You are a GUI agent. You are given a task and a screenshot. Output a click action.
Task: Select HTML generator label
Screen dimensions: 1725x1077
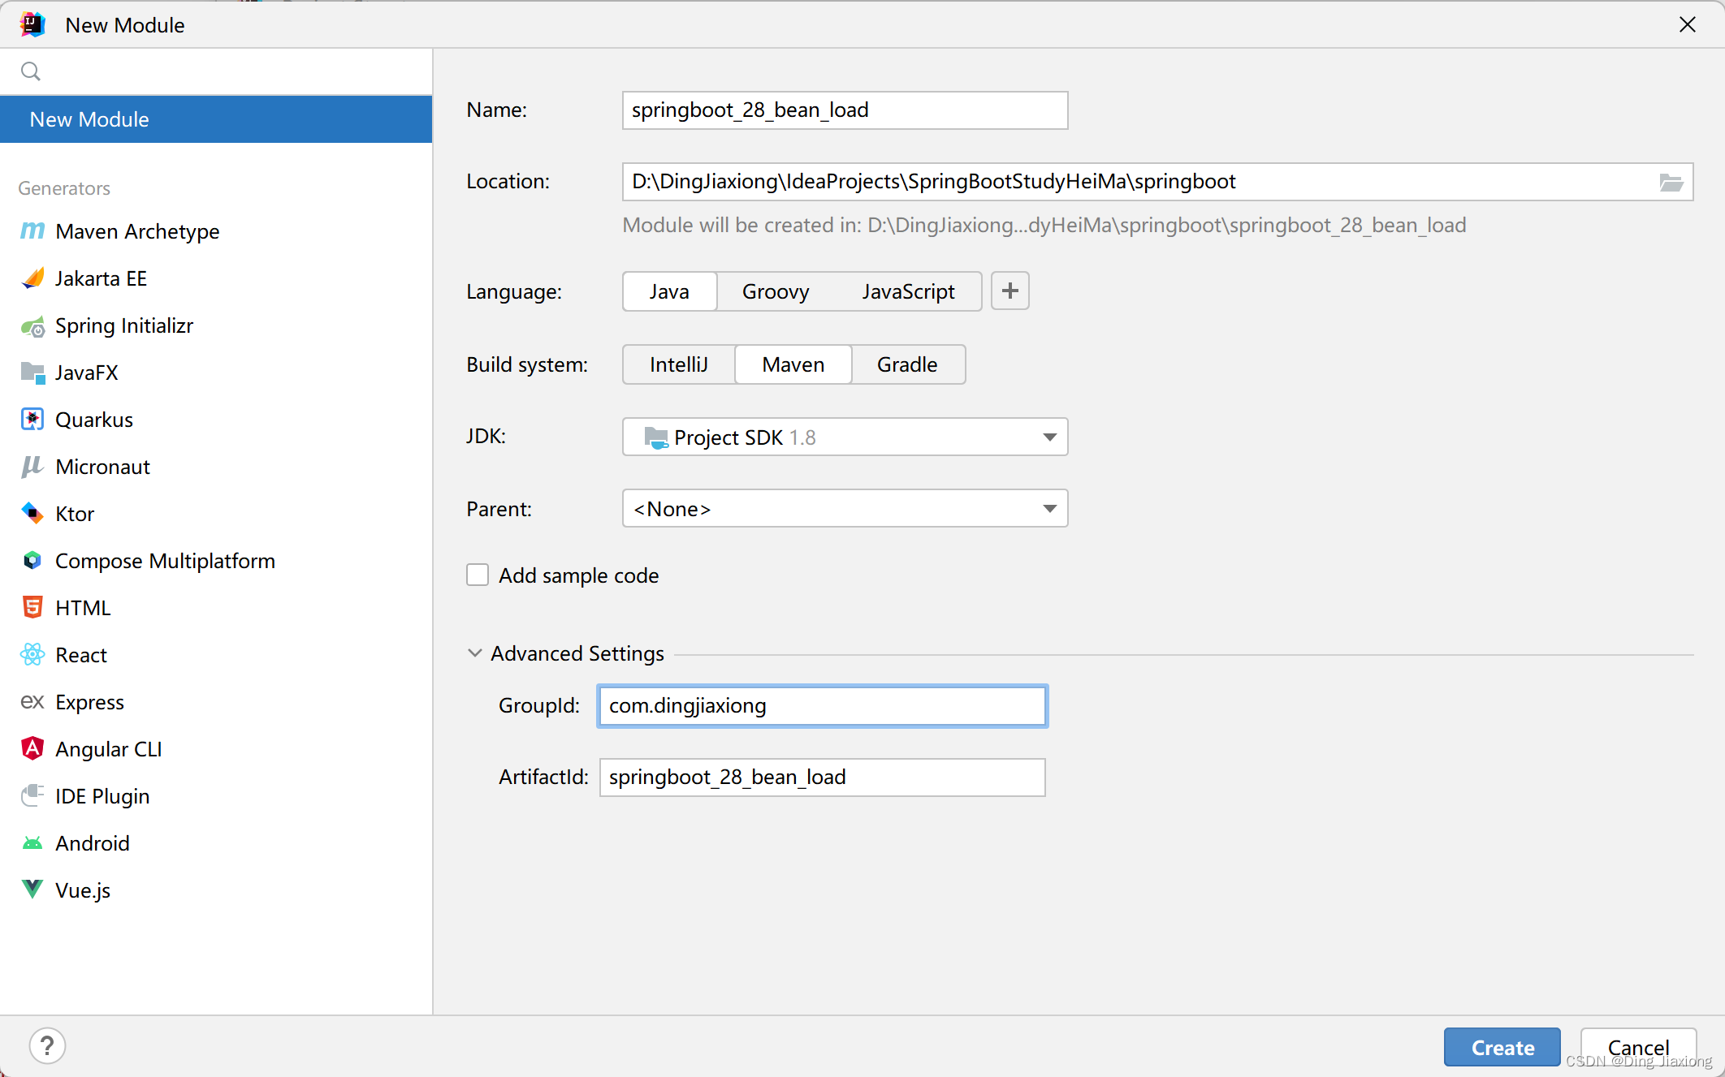(x=83, y=608)
